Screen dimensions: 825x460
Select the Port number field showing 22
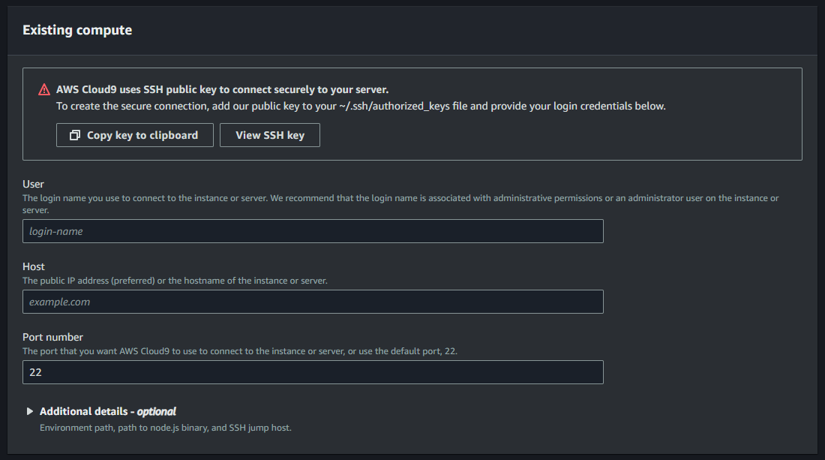click(313, 371)
